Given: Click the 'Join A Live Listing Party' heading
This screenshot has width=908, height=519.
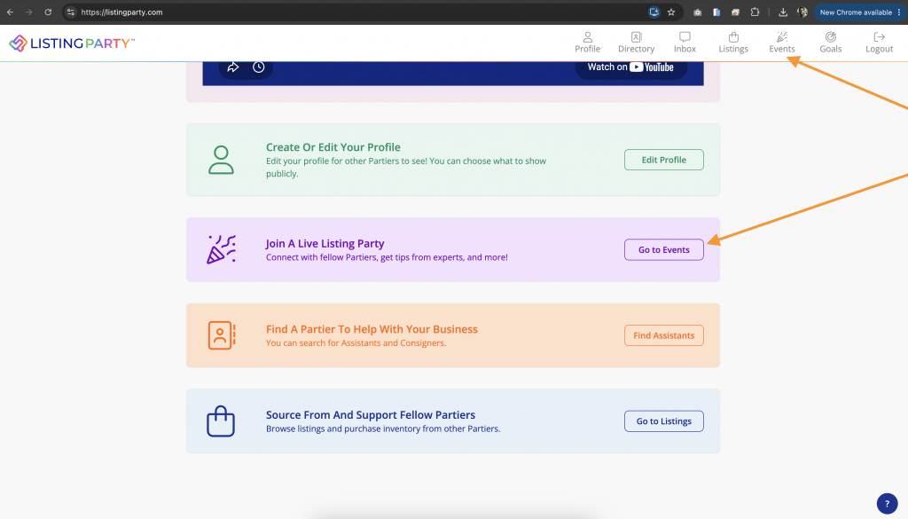Looking at the screenshot, I should [325, 243].
